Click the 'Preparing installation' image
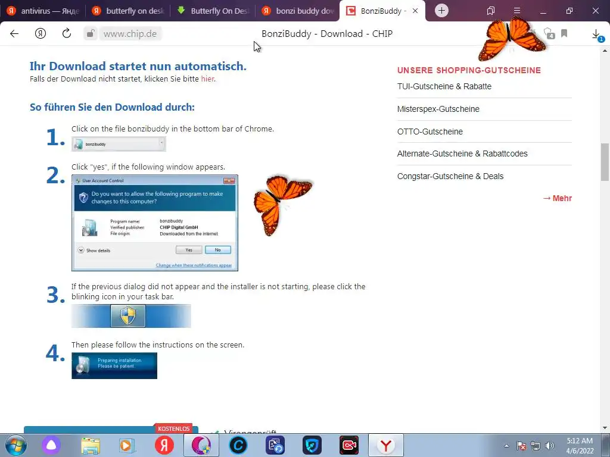Screen dimensions: 610x457 [114, 366]
